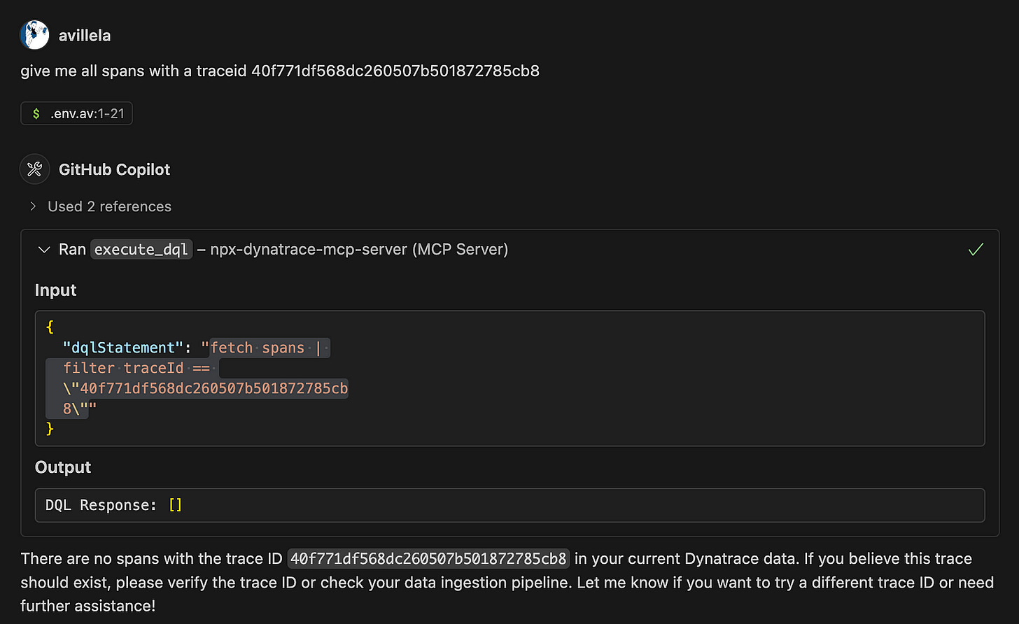
Task: Click the GitHub Copilot name label
Action: 115,170
